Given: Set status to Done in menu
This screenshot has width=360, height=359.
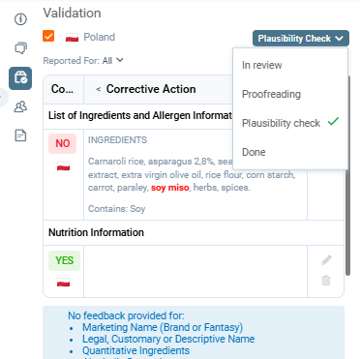Looking at the screenshot, I should tap(254, 152).
